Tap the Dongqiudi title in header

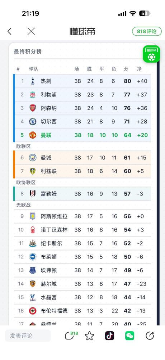point(82,31)
